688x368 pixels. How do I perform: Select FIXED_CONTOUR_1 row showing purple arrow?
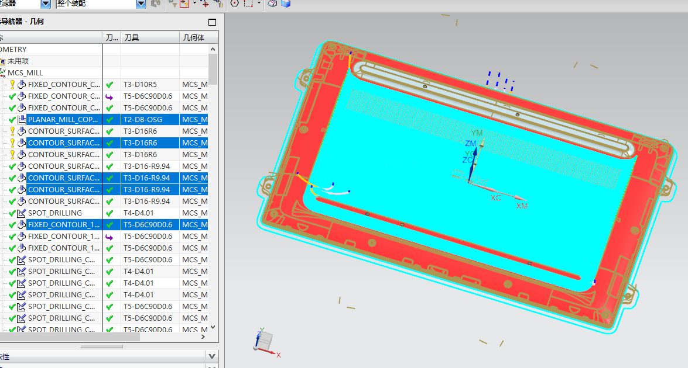(64, 237)
